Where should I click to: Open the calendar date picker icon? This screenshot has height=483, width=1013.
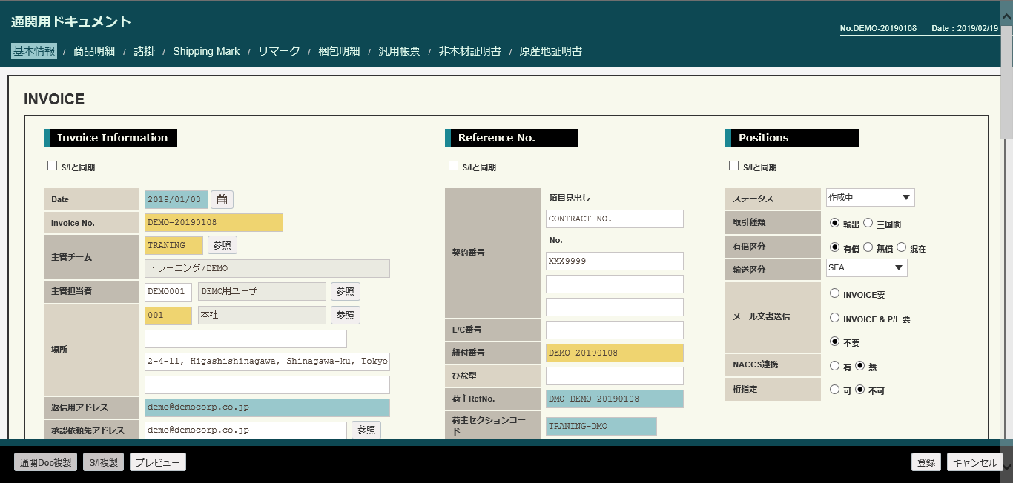click(x=222, y=199)
